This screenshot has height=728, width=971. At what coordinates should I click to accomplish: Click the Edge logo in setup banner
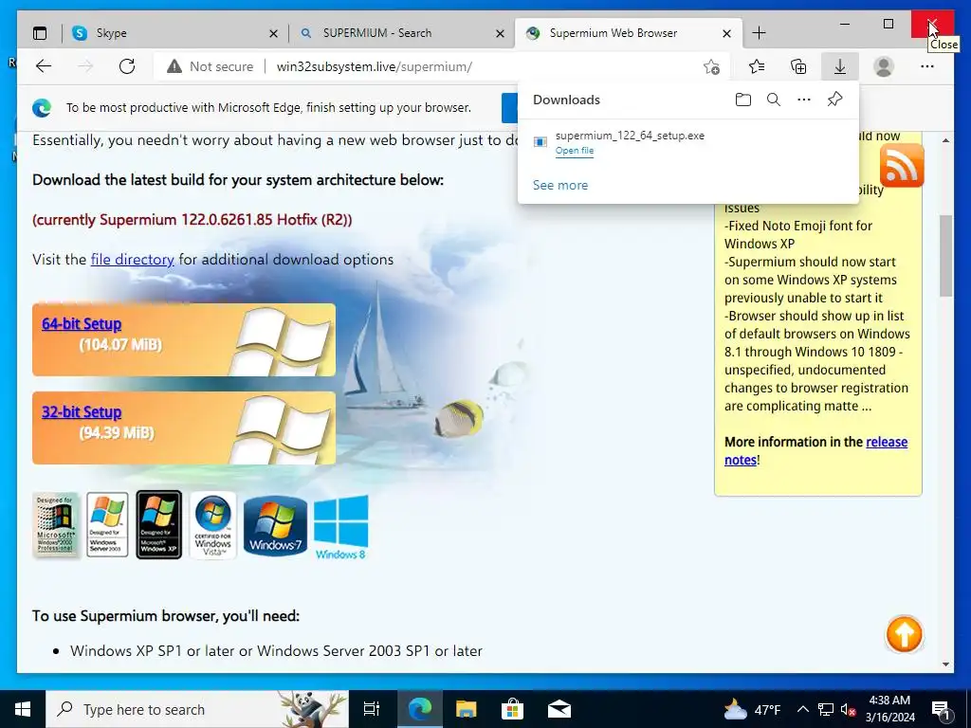point(42,108)
